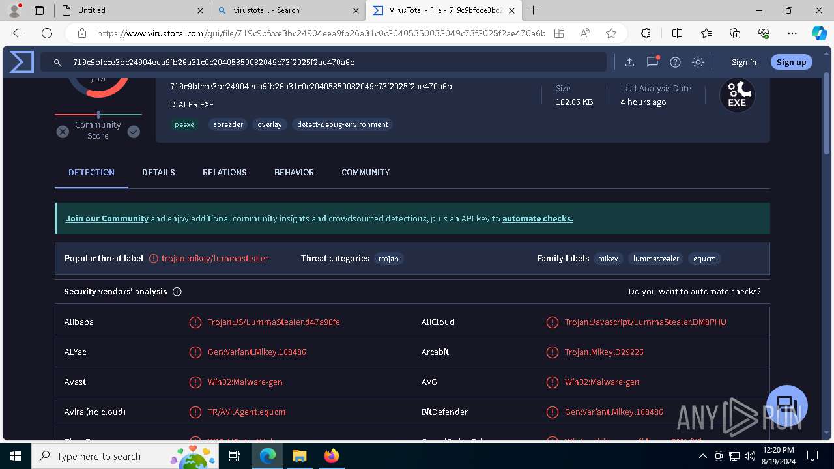Click the Sign up button
Viewport: 834px width, 469px height.
point(791,62)
